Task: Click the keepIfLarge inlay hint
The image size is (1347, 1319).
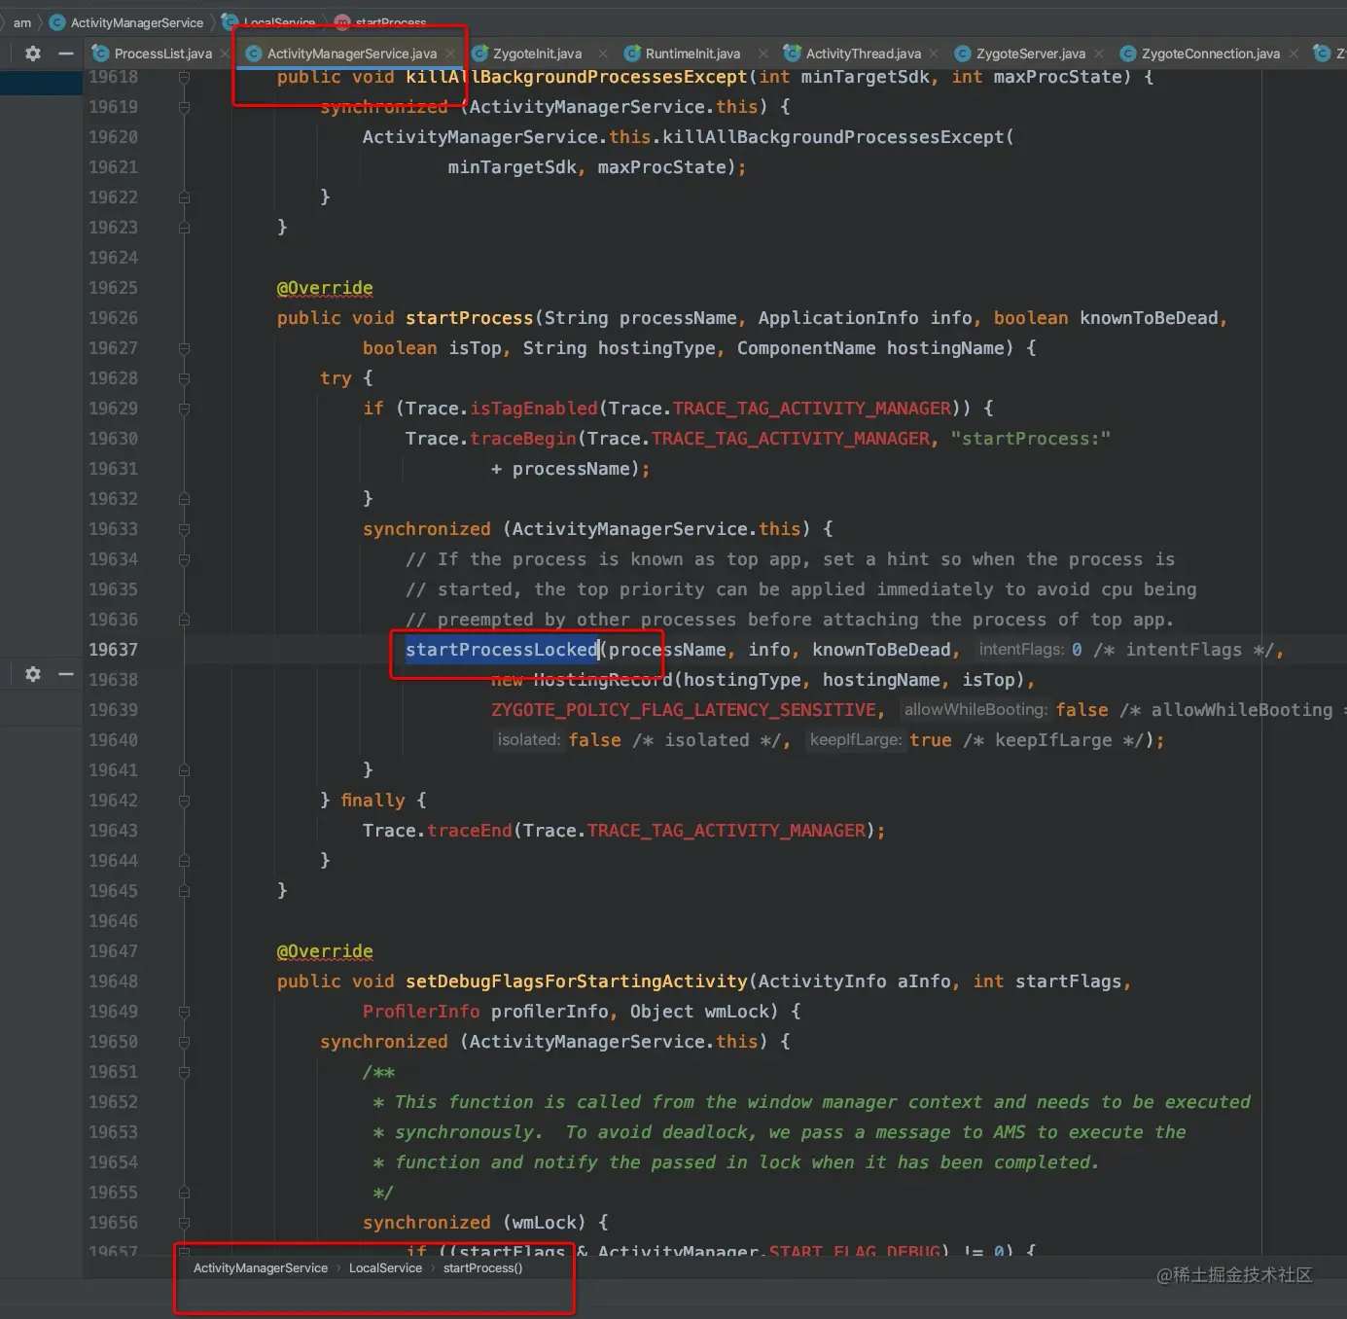Action: 856,740
